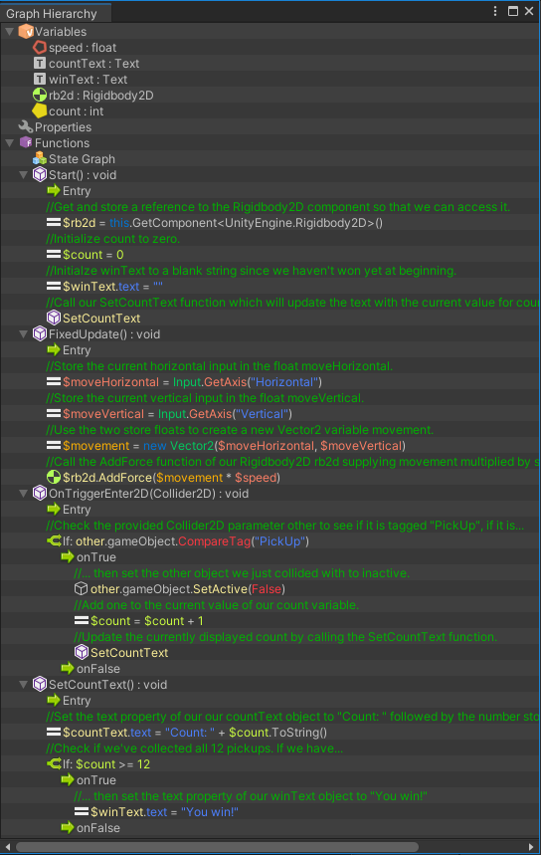Click the comment '//Initialize count to zero.'
The height and width of the screenshot is (855, 541).
[x=112, y=238]
